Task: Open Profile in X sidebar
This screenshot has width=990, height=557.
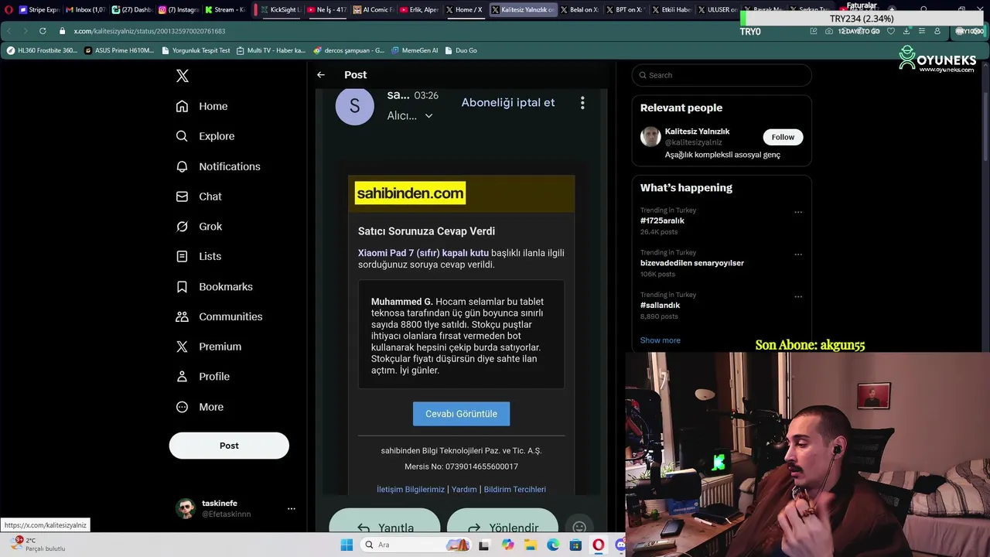Action: click(203, 377)
